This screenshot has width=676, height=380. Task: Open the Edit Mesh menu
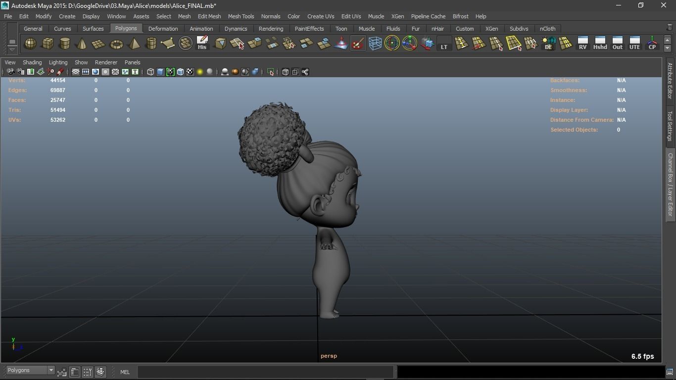point(209,16)
